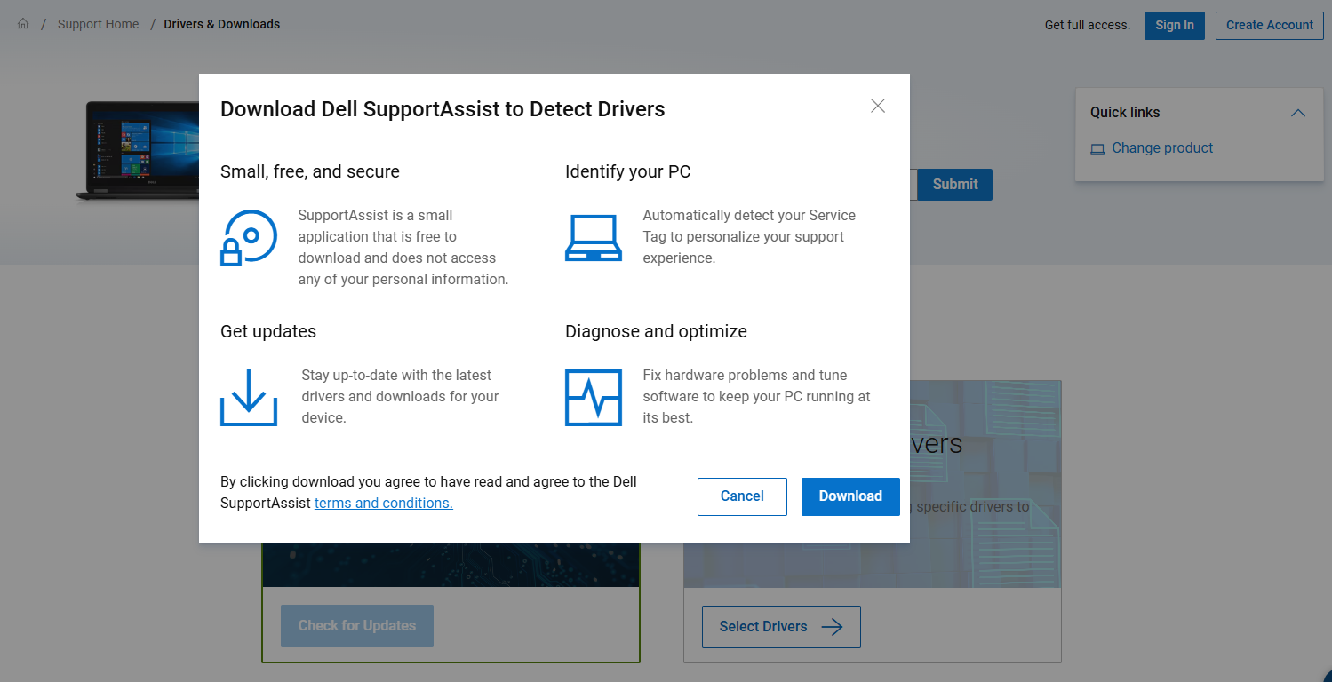Click the 'Get full access.' text
The width and height of the screenshot is (1332, 682).
pos(1088,25)
